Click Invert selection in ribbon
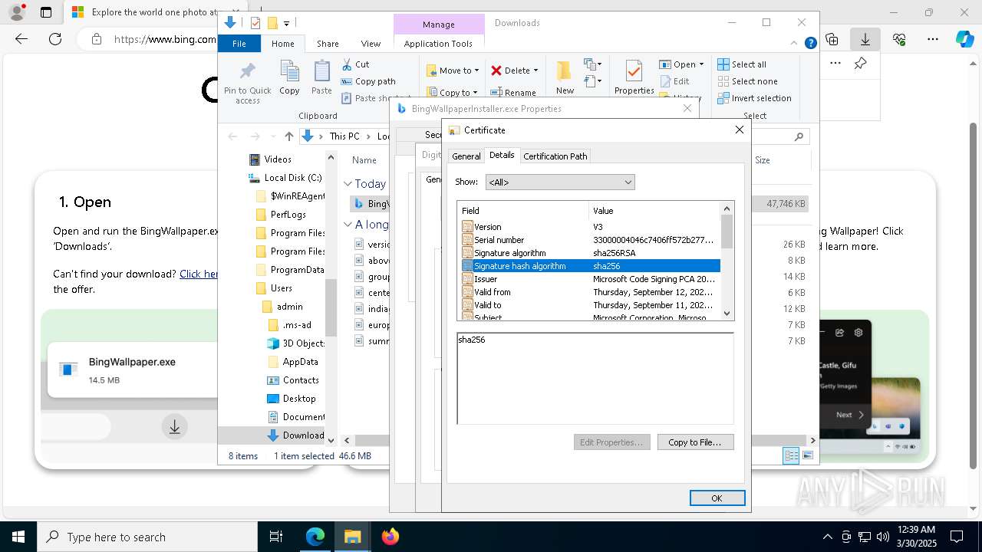 tap(754, 98)
